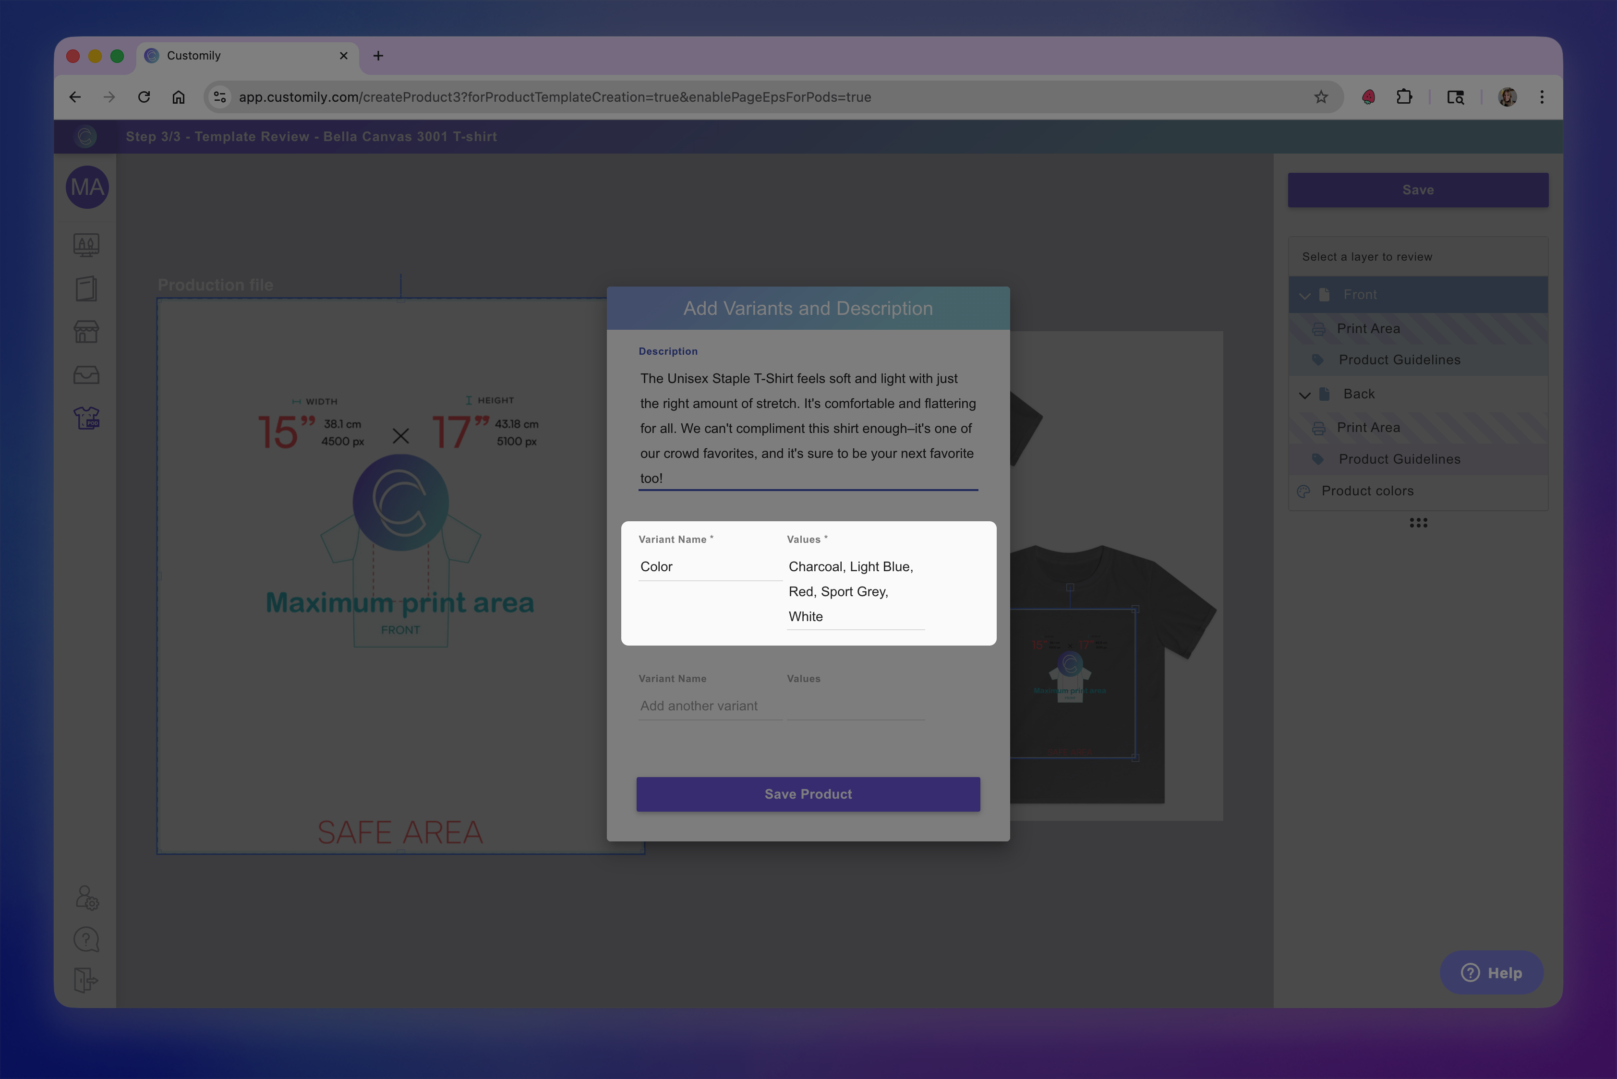Click the help question sidebar icon
1617x1079 pixels.
point(87,939)
